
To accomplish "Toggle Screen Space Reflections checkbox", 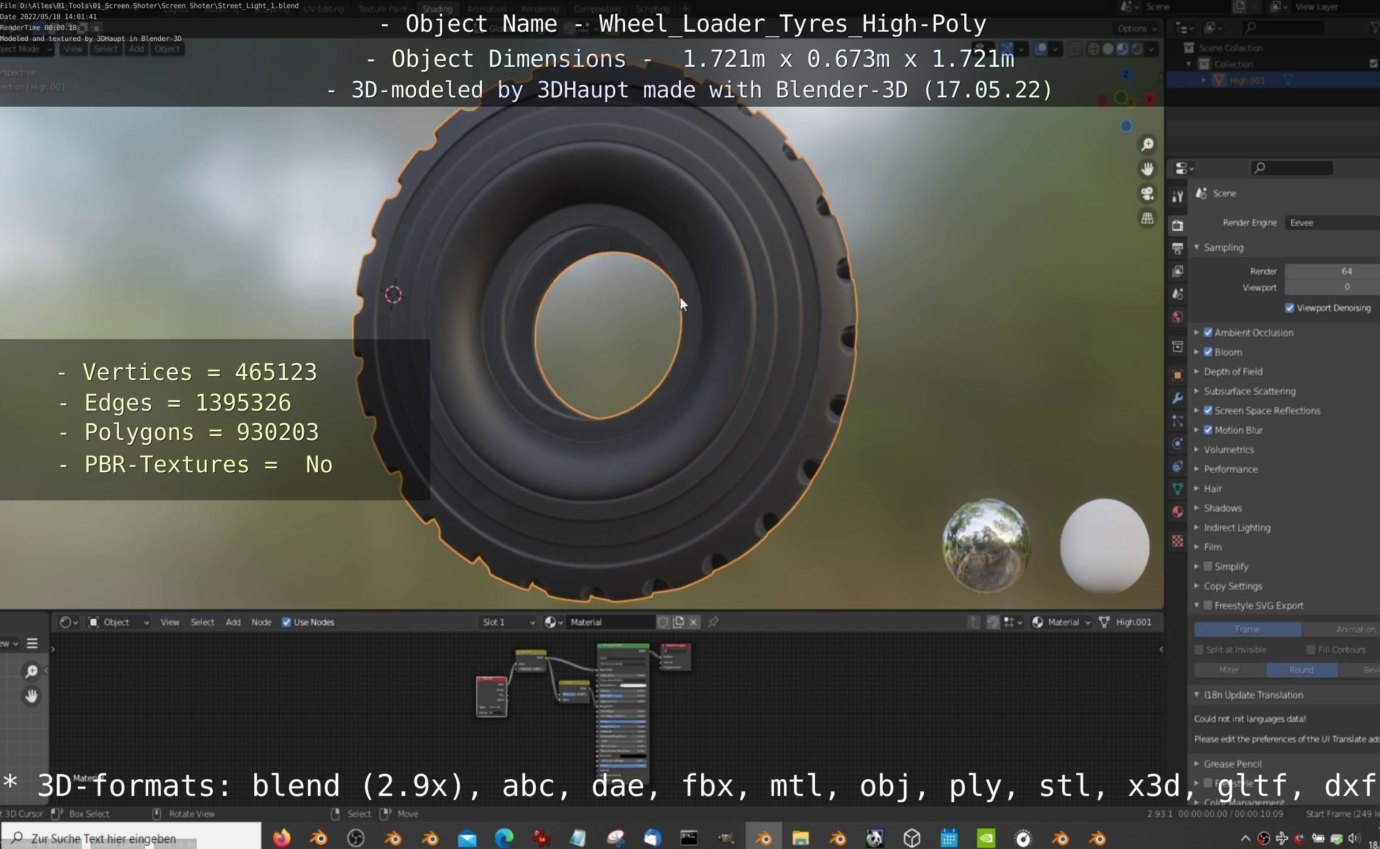I will pos(1208,411).
